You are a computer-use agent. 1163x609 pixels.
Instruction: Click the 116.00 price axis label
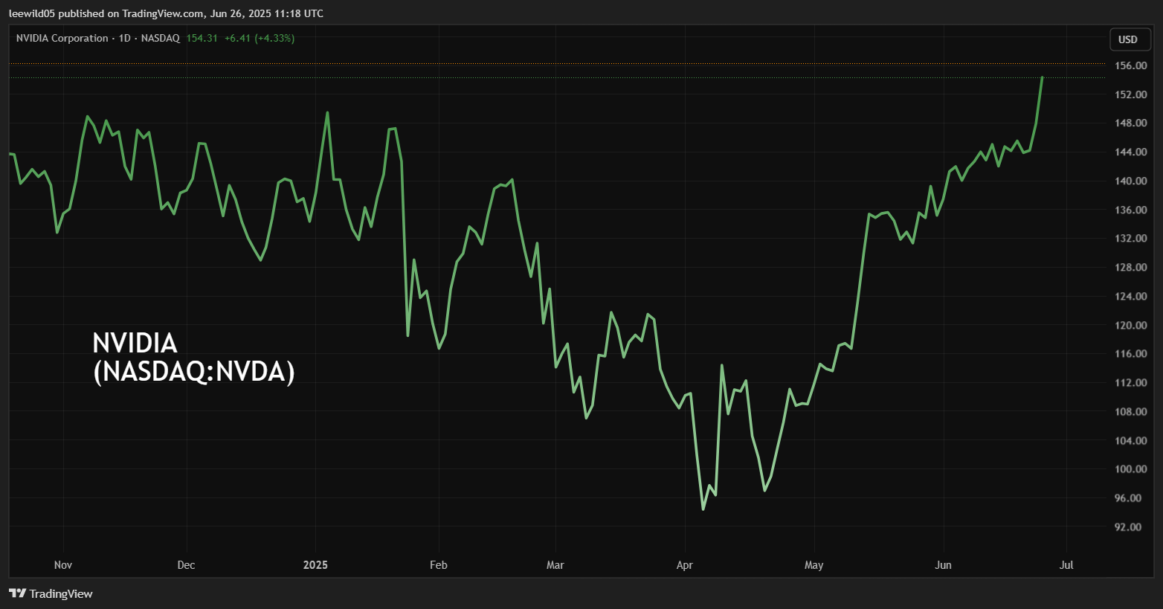(x=1130, y=353)
